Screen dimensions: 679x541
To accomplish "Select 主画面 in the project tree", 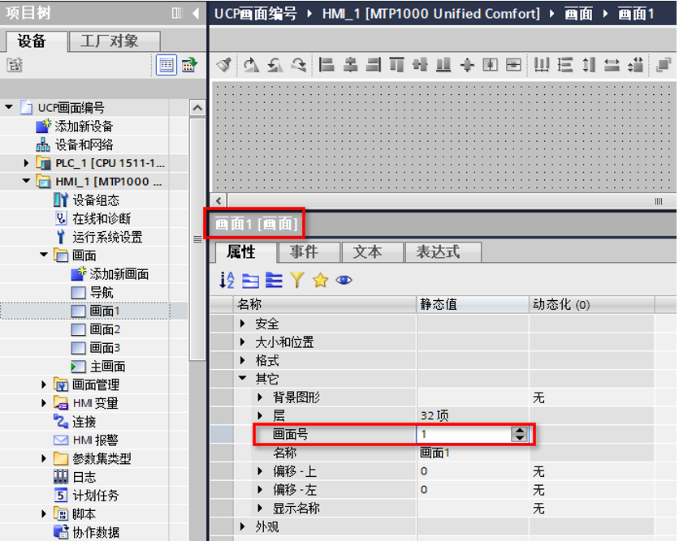I will 106,367.
